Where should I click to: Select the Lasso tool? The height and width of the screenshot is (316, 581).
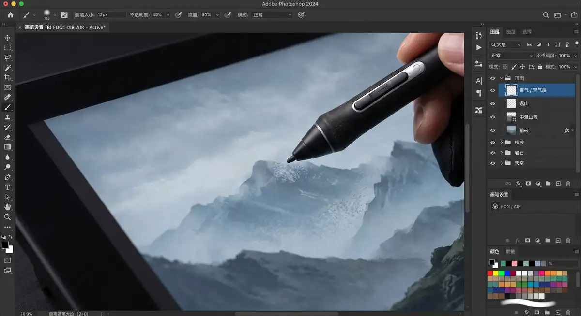click(x=7, y=57)
